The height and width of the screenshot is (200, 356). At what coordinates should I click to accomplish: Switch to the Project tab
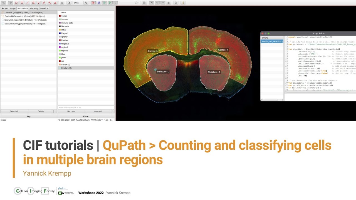tap(5, 8)
